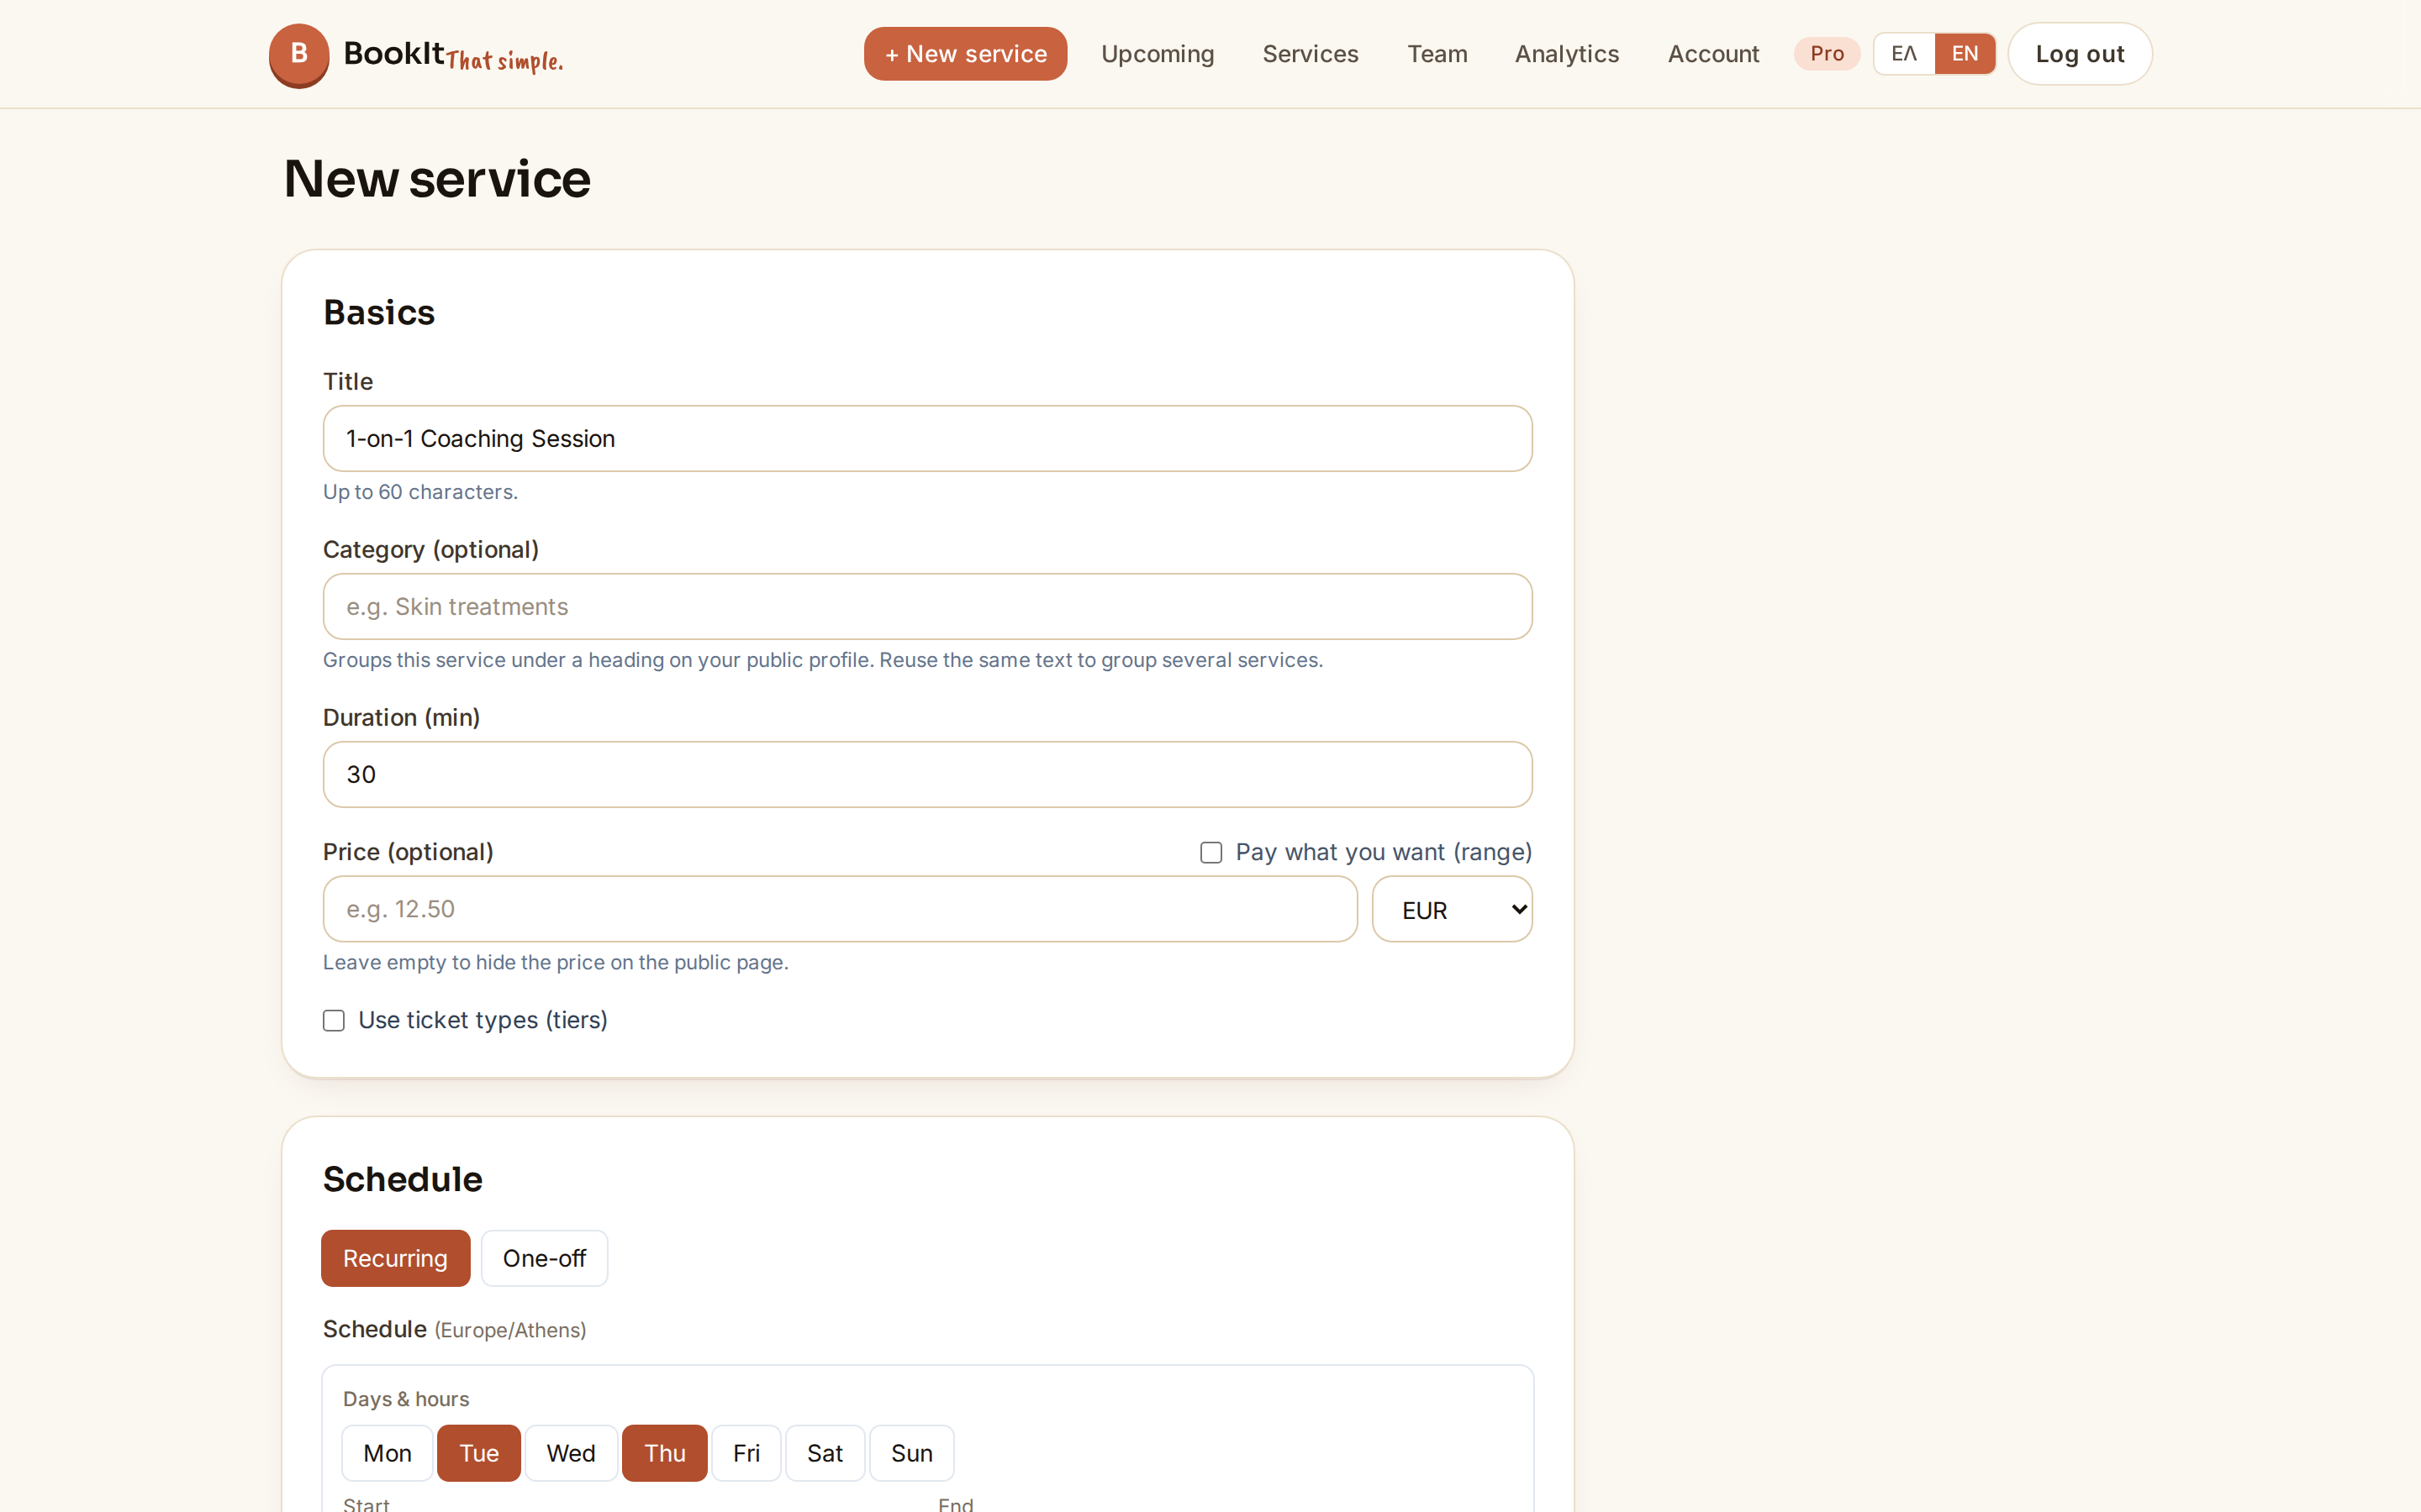Click the 'Basics' section heading

point(379,313)
